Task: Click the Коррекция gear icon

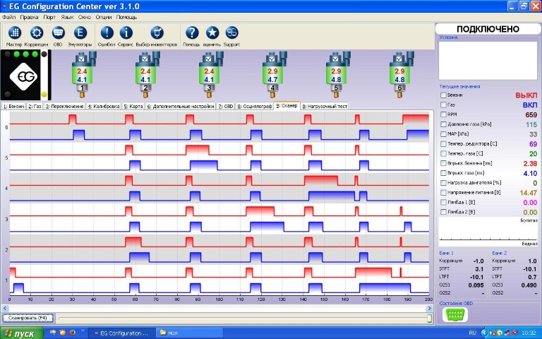Action: click(x=37, y=33)
